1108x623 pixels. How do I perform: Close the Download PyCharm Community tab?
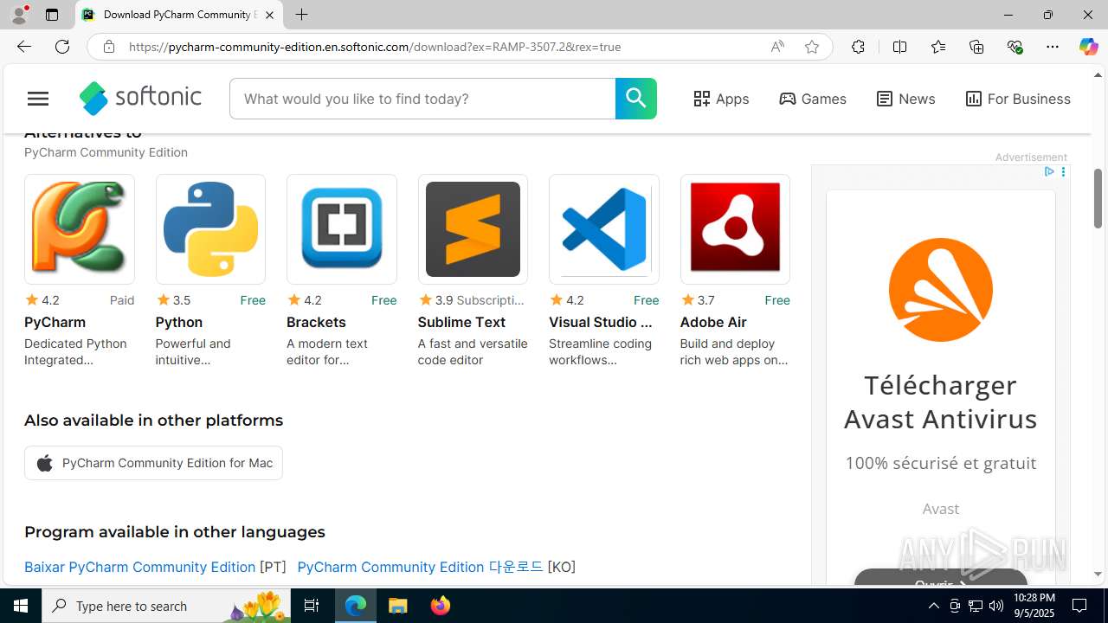pyautogui.click(x=269, y=15)
